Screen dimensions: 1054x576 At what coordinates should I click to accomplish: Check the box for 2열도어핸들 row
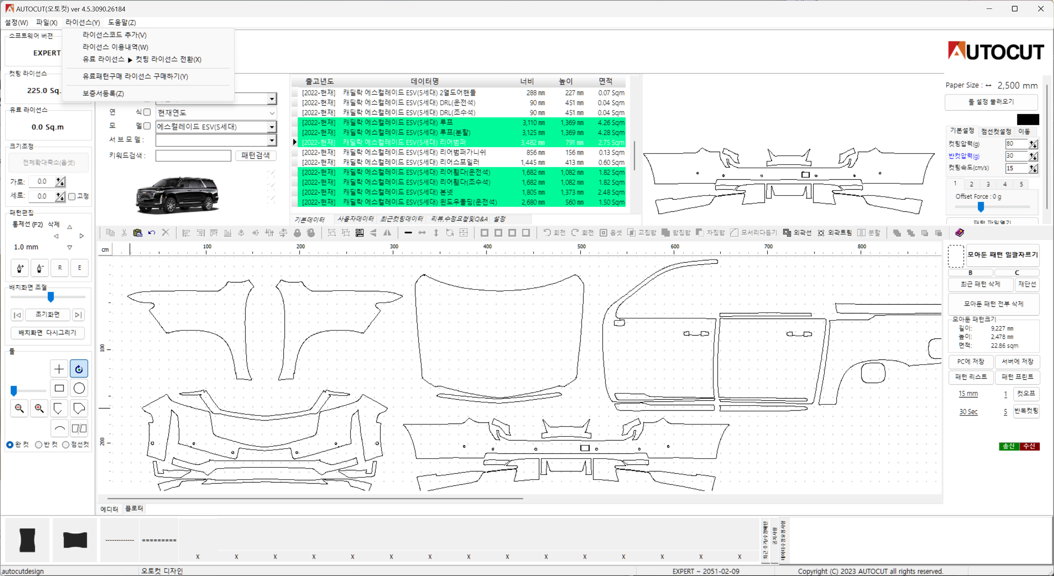point(295,93)
